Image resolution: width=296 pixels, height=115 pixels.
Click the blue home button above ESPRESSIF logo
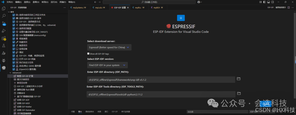181,18
